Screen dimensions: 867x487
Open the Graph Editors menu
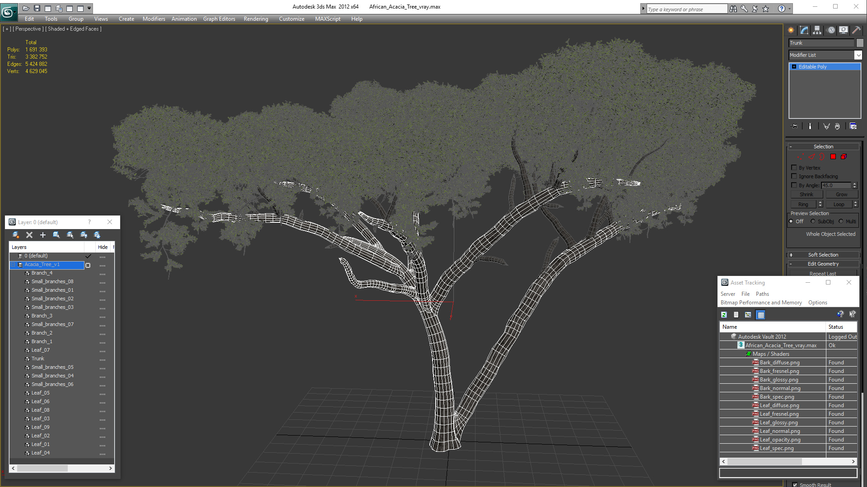click(x=219, y=19)
